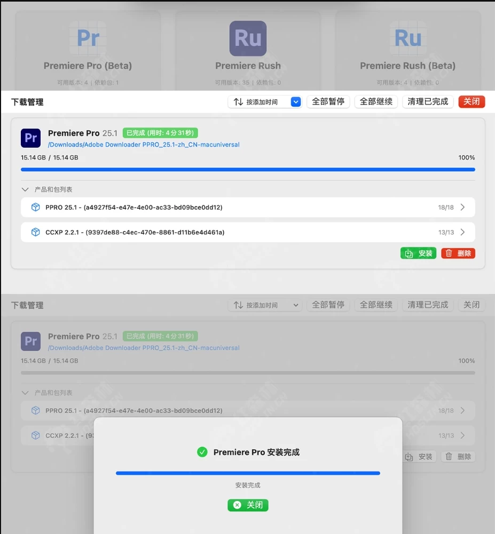
Task: Click the bright green 已完成 status badge
Action: 160,133
